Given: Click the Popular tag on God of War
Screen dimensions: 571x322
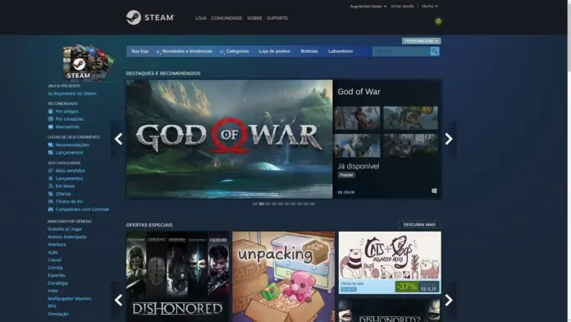Looking at the screenshot, I should click(x=346, y=175).
